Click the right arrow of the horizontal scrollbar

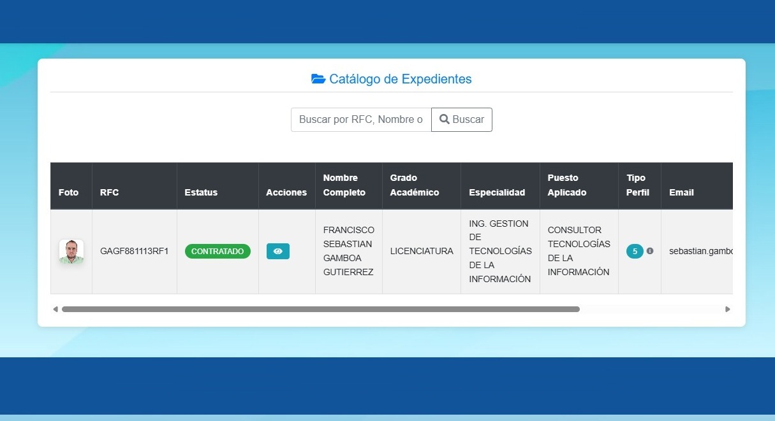[x=728, y=310]
